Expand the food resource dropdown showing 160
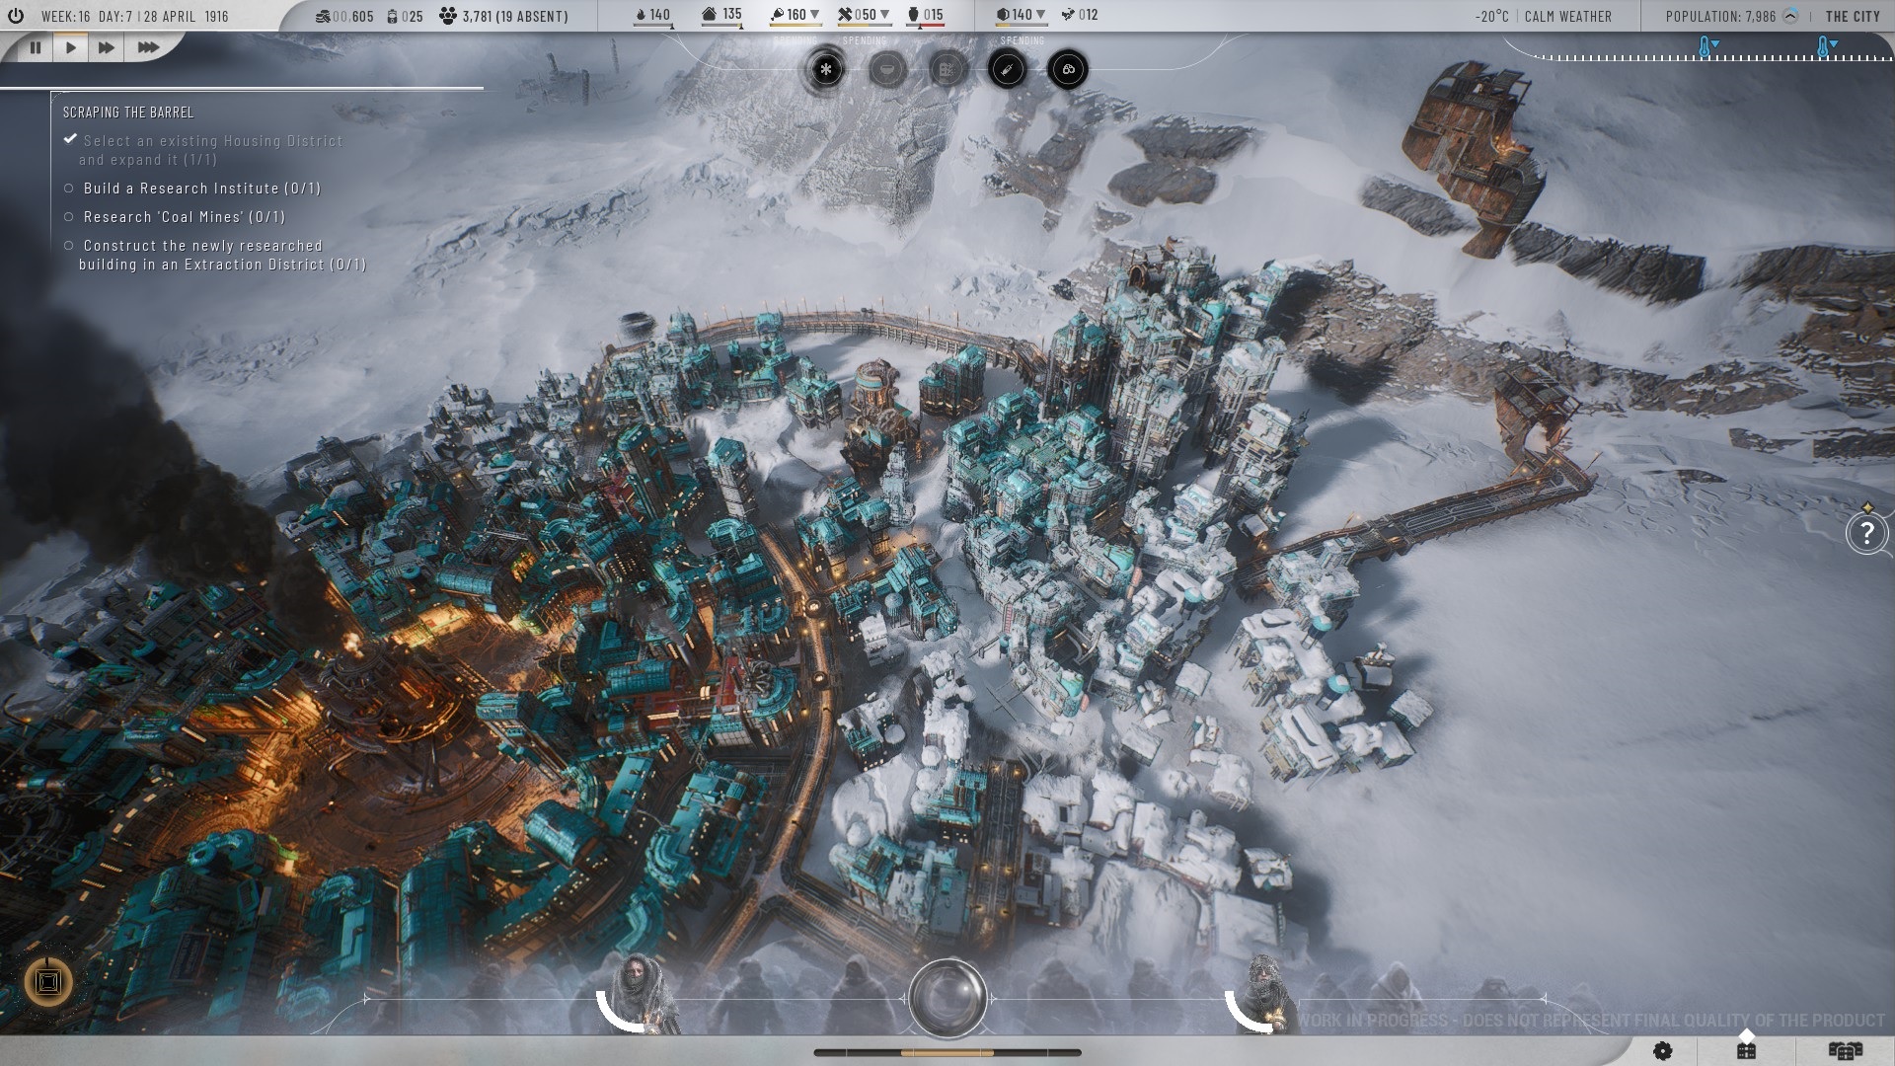1895x1066 pixels. (815, 15)
